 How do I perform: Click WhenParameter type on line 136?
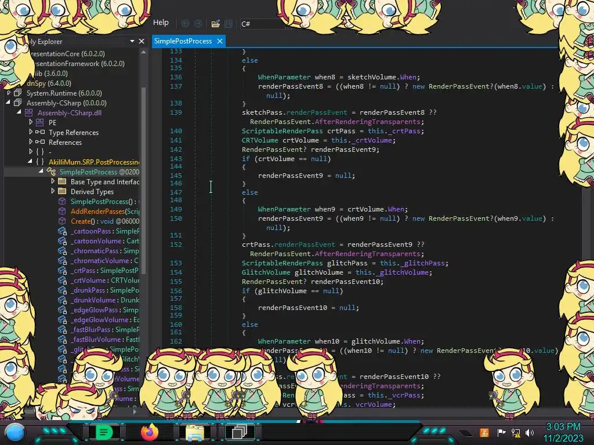pos(284,77)
